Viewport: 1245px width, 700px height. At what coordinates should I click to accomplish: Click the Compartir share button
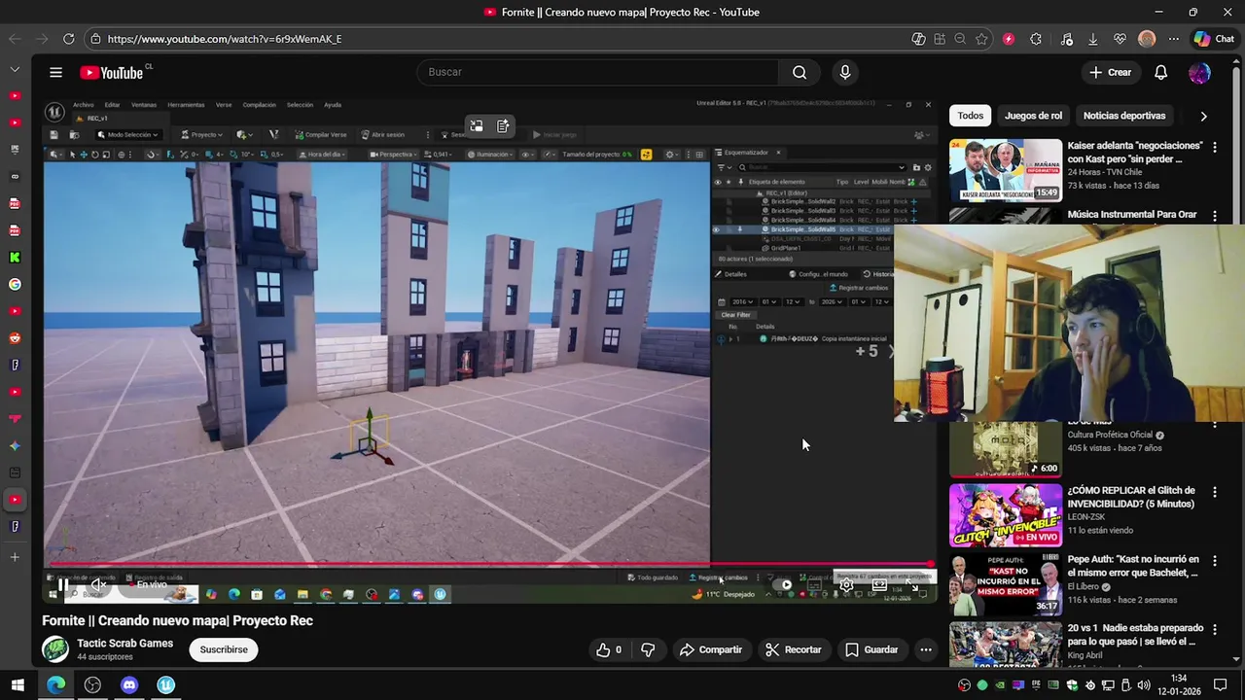(711, 649)
